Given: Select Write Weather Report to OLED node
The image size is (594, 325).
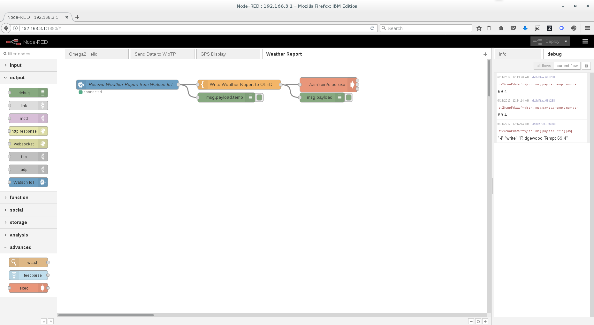Looking at the screenshot, I should click(x=239, y=85).
